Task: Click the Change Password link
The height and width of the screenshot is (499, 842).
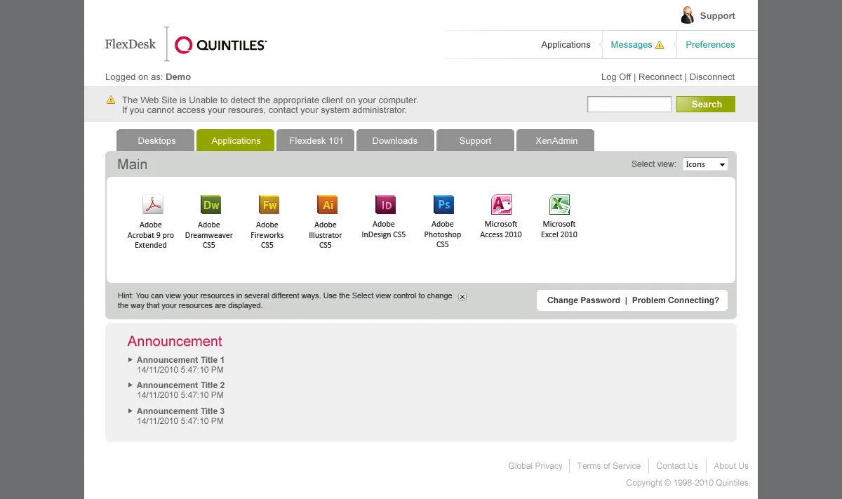Action: coord(584,300)
